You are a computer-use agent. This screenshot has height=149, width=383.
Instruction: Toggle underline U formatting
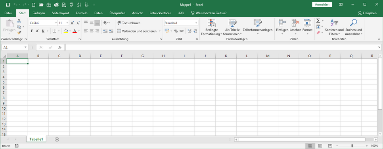(x=43, y=31)
